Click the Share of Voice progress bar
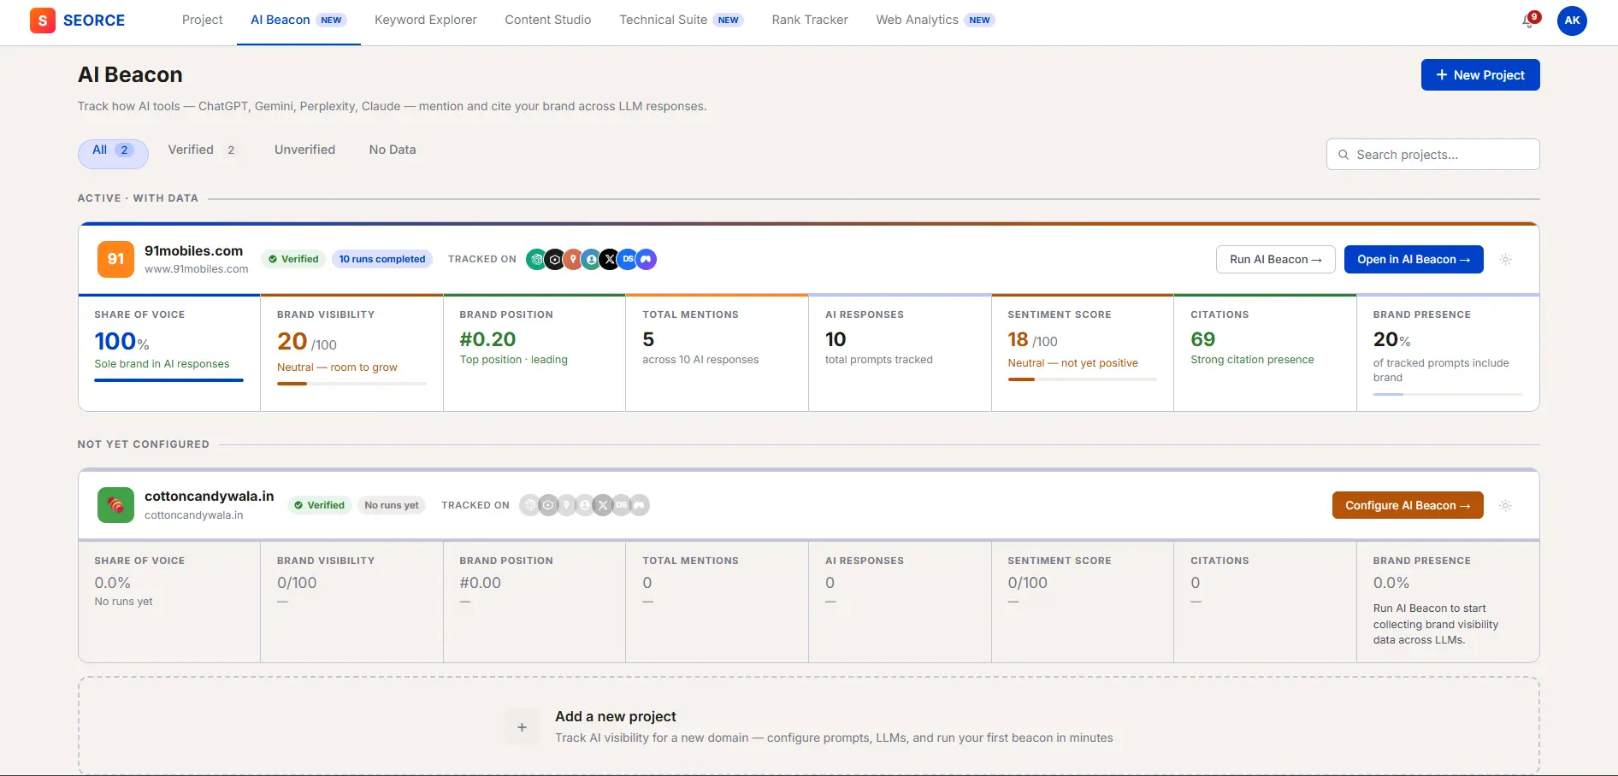1618x776 pixels. [168, 380]
